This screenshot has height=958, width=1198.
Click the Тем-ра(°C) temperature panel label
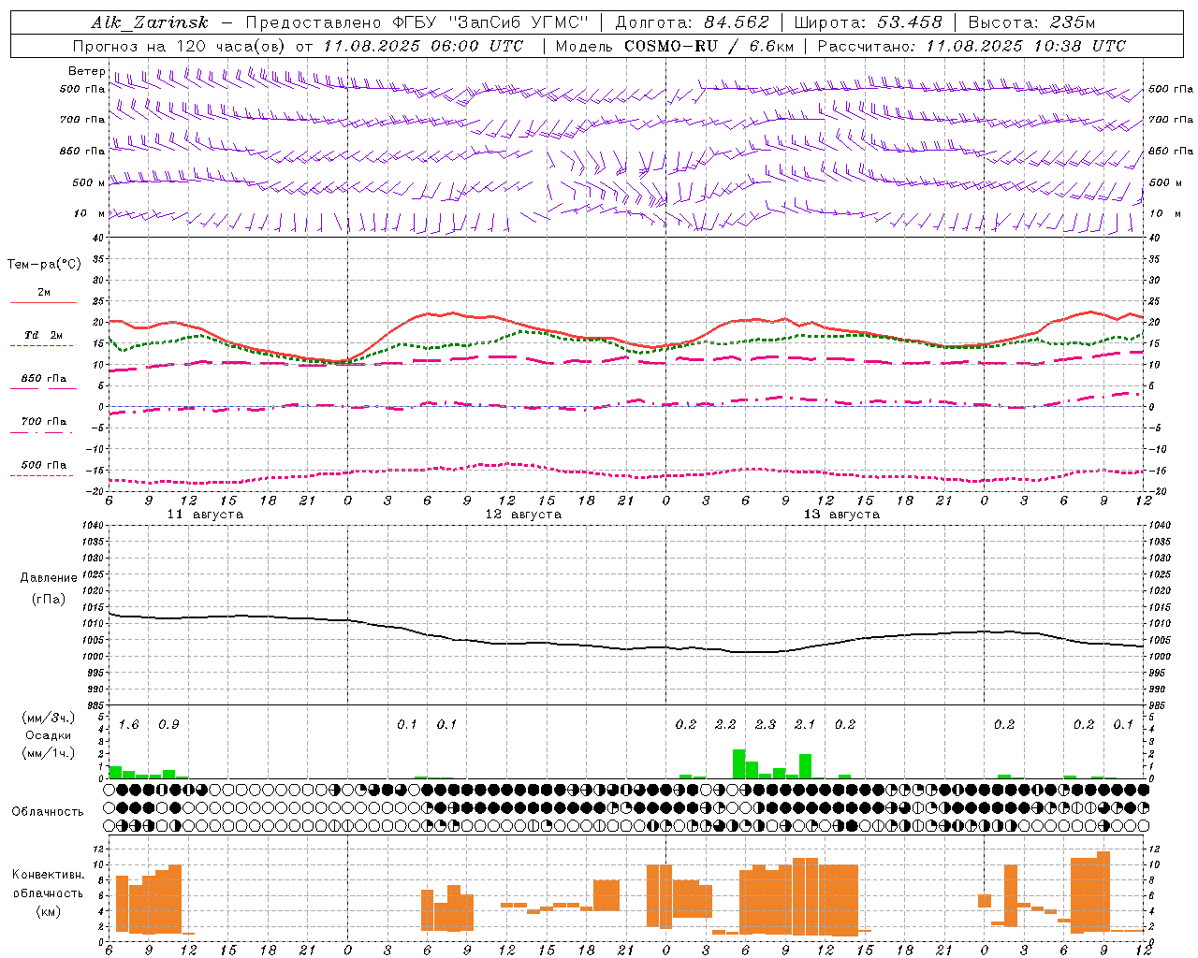[x=44, y=265]
